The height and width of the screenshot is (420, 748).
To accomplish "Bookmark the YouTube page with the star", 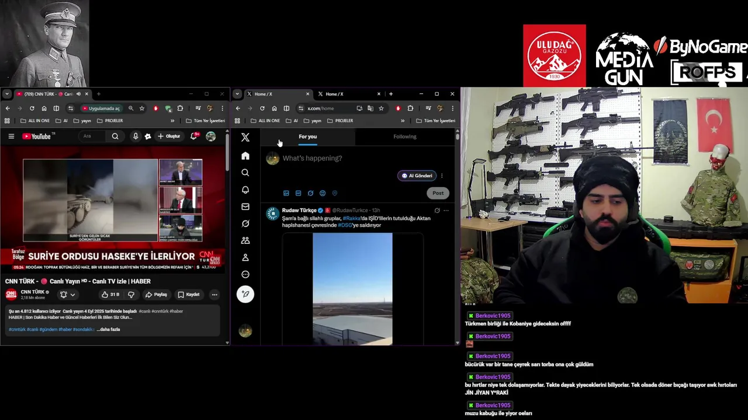I will (x=141, y=108).
